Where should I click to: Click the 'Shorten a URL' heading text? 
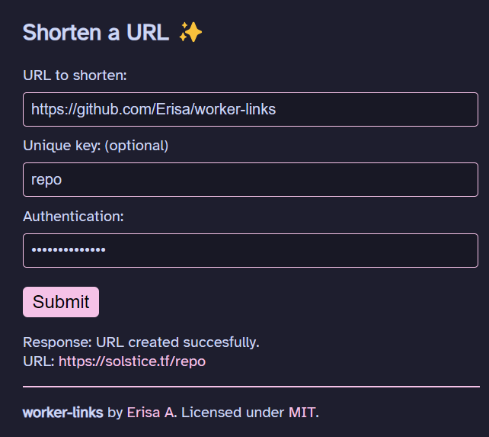[96, 33]
